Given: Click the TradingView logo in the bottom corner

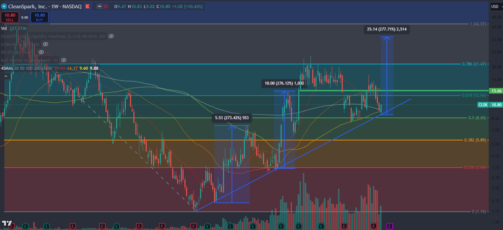Looking at the screenshot, I should click(7, 223).
